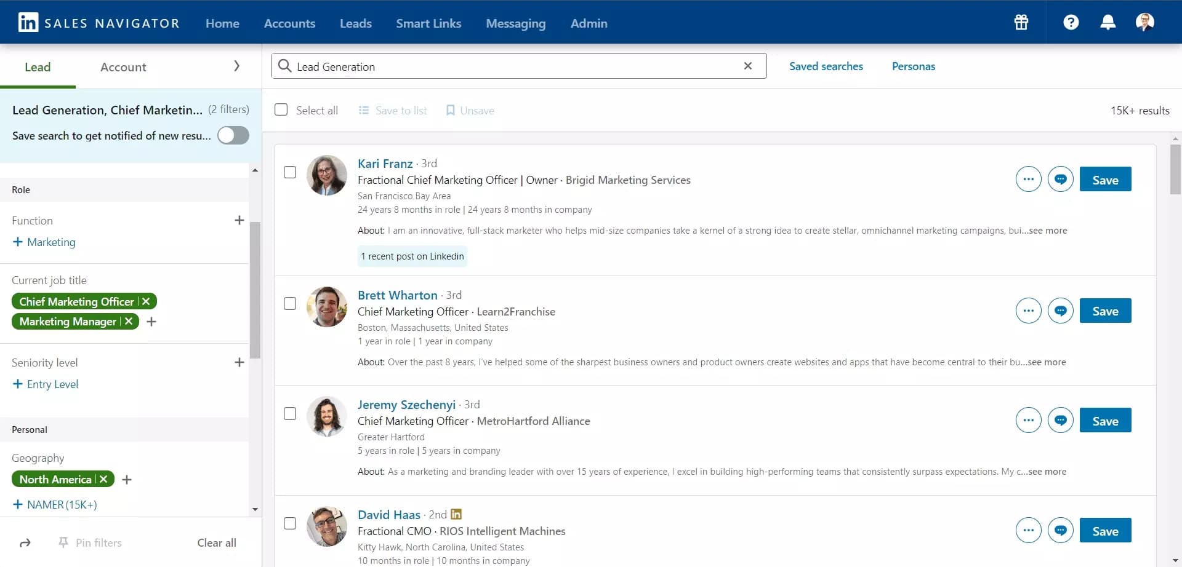The width and height of the screenshot is (1182, 567).
Task: Enable the save search notification toggle
Action: 233,135
